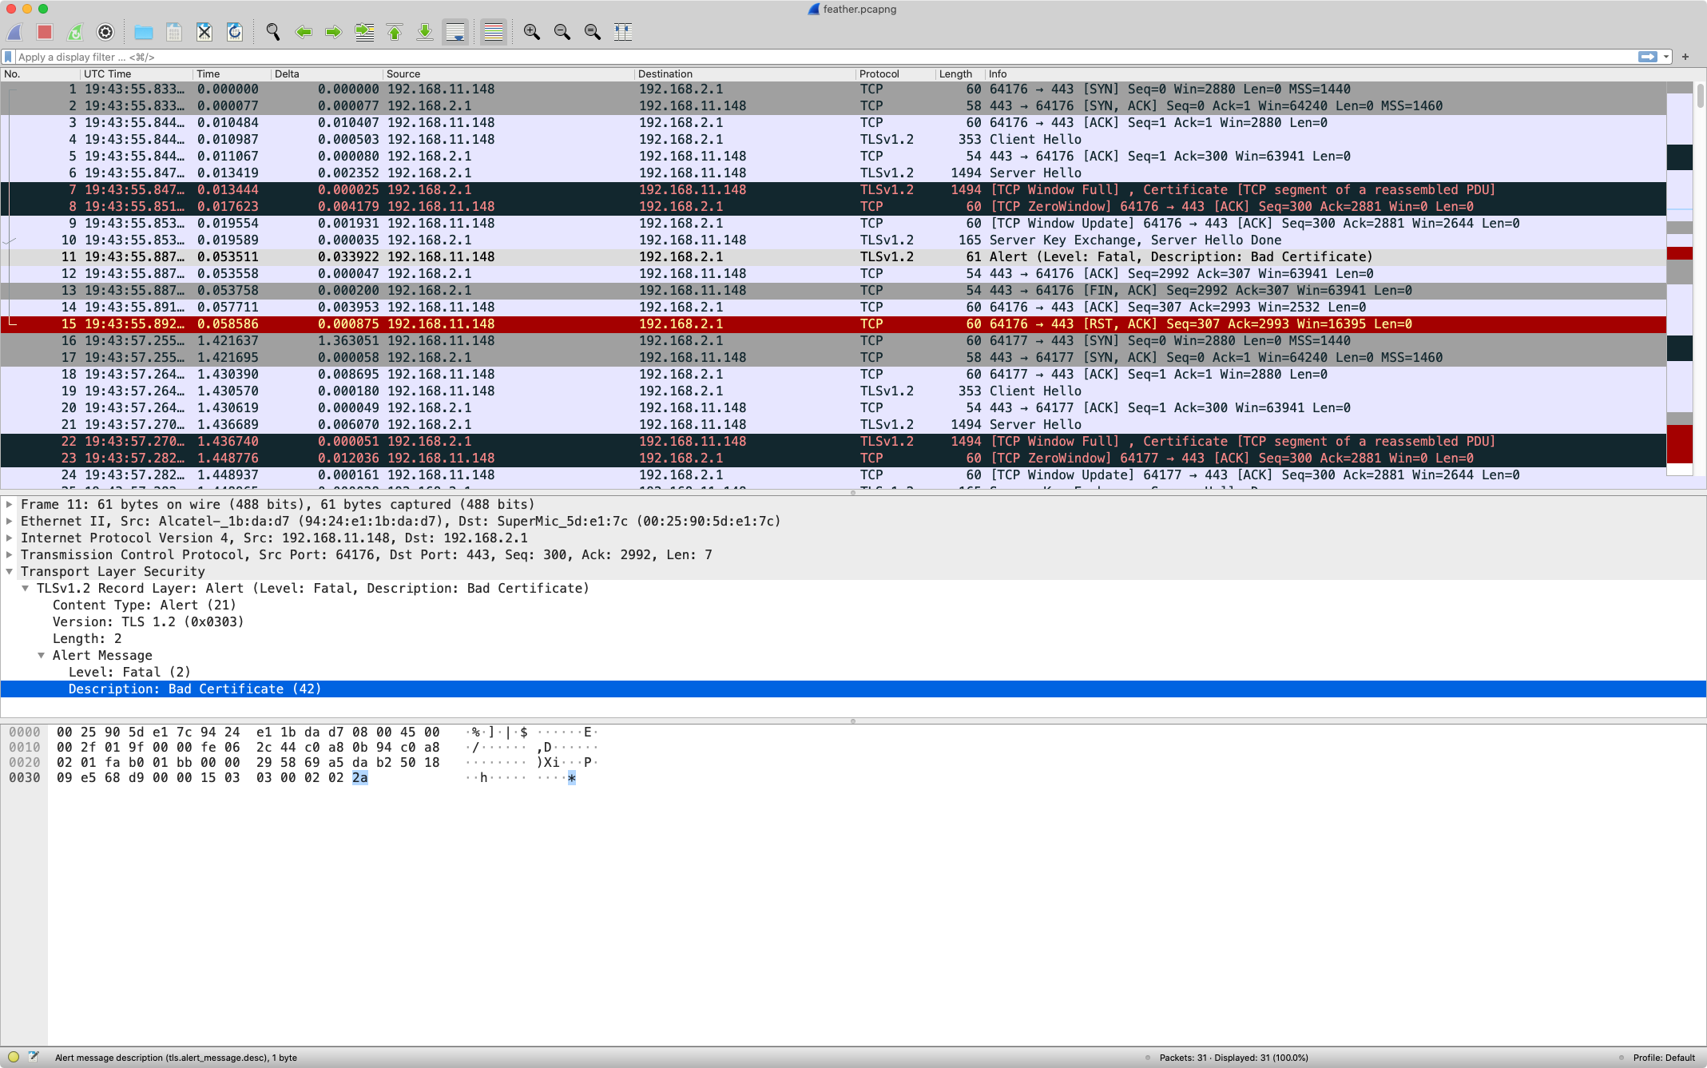Image resolution: width=1707 pixels, height=1068 pixels.
Task: Zoom in on packet text
Action: coord(532,32)
